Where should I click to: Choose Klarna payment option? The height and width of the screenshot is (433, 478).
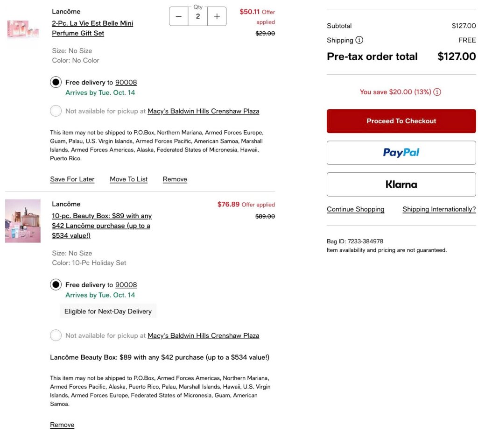coord(401,185)
